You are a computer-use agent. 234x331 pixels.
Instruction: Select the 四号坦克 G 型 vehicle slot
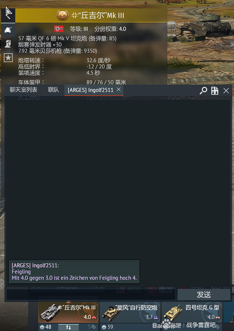click(x=192, y=313)
